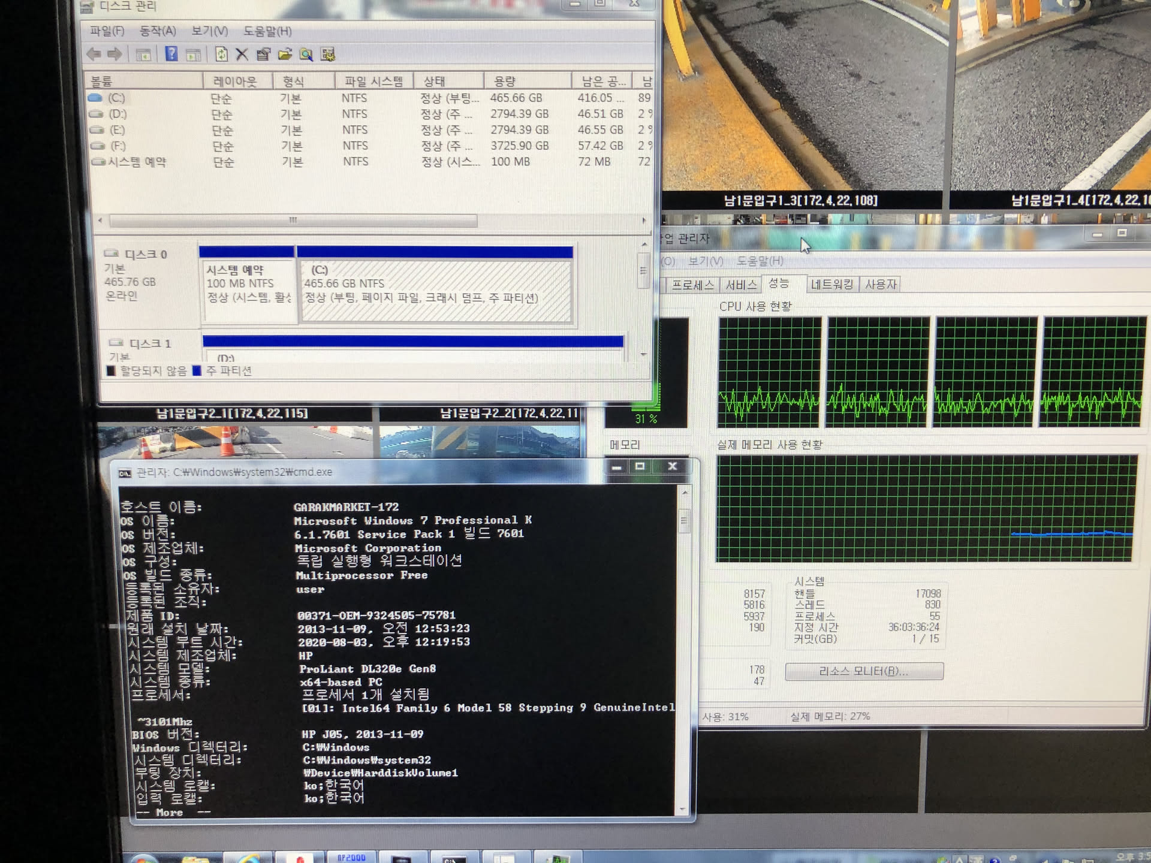Open the Properties icon in Disk Management toolbar
This screenshot has height=863, width=1151.
tap(263, 55)
